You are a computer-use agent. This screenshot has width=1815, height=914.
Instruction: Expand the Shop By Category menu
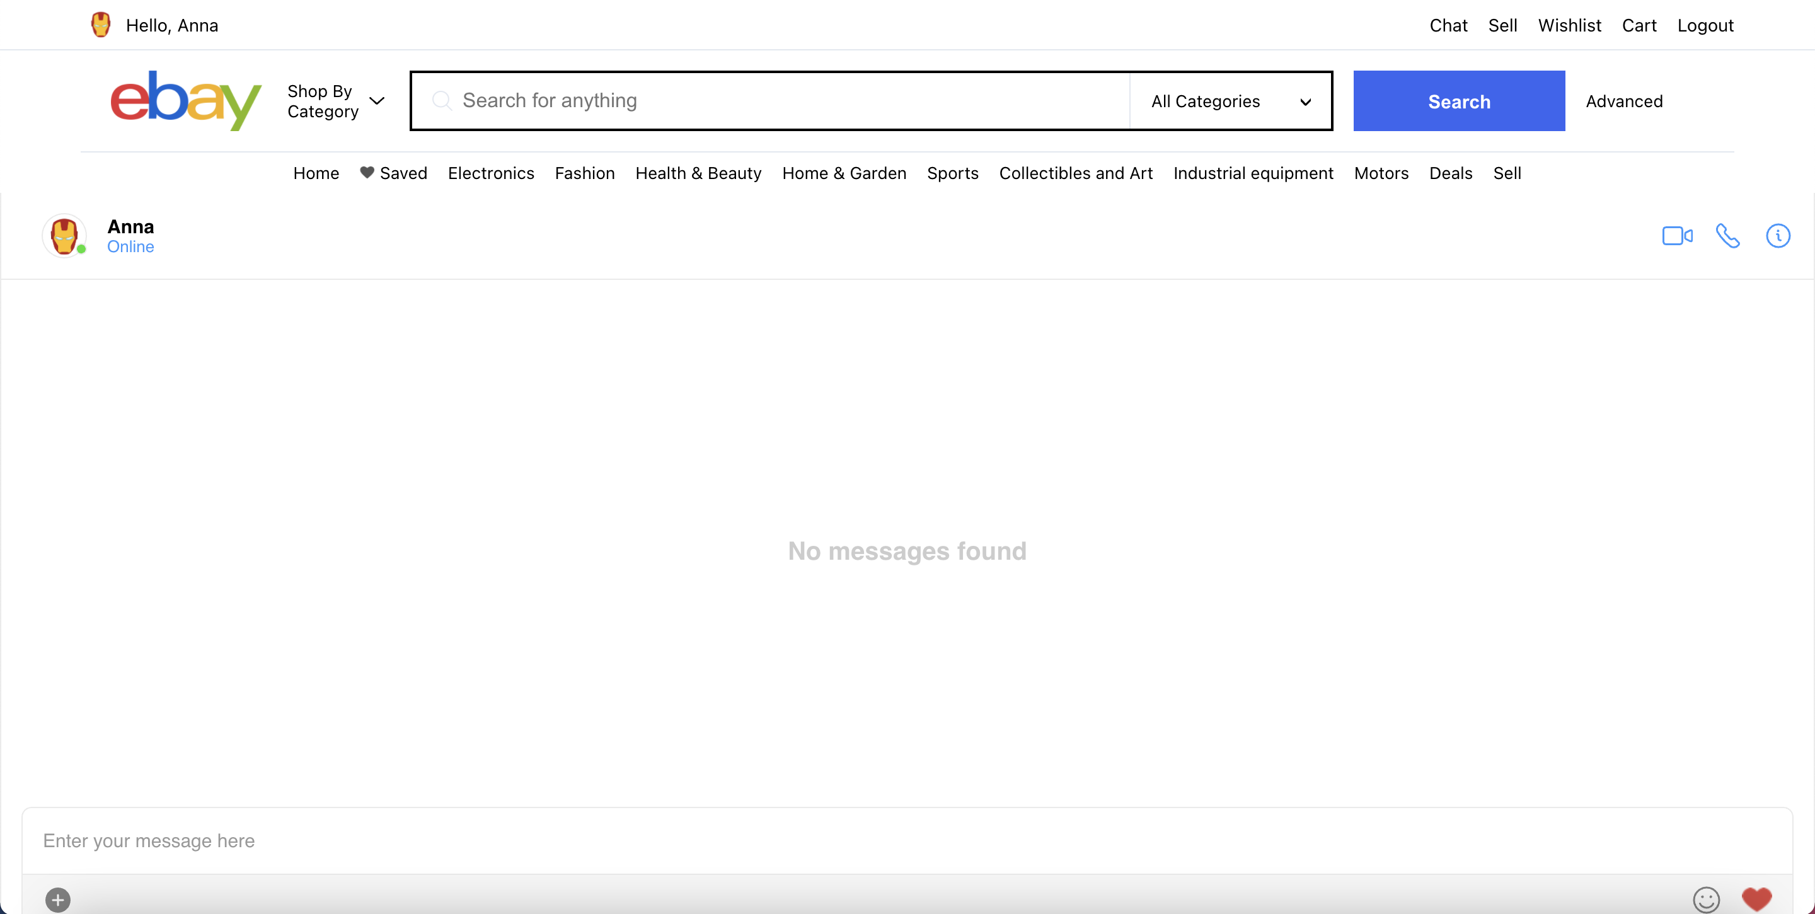[335, 101]
